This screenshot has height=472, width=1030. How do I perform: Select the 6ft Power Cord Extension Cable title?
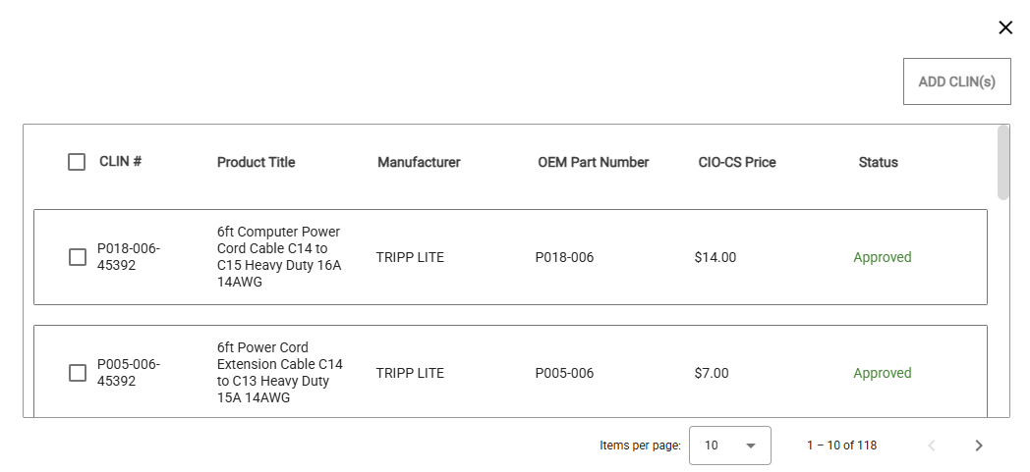(279, 373)
